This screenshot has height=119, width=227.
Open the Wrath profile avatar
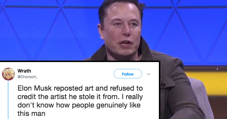(9, 74)
